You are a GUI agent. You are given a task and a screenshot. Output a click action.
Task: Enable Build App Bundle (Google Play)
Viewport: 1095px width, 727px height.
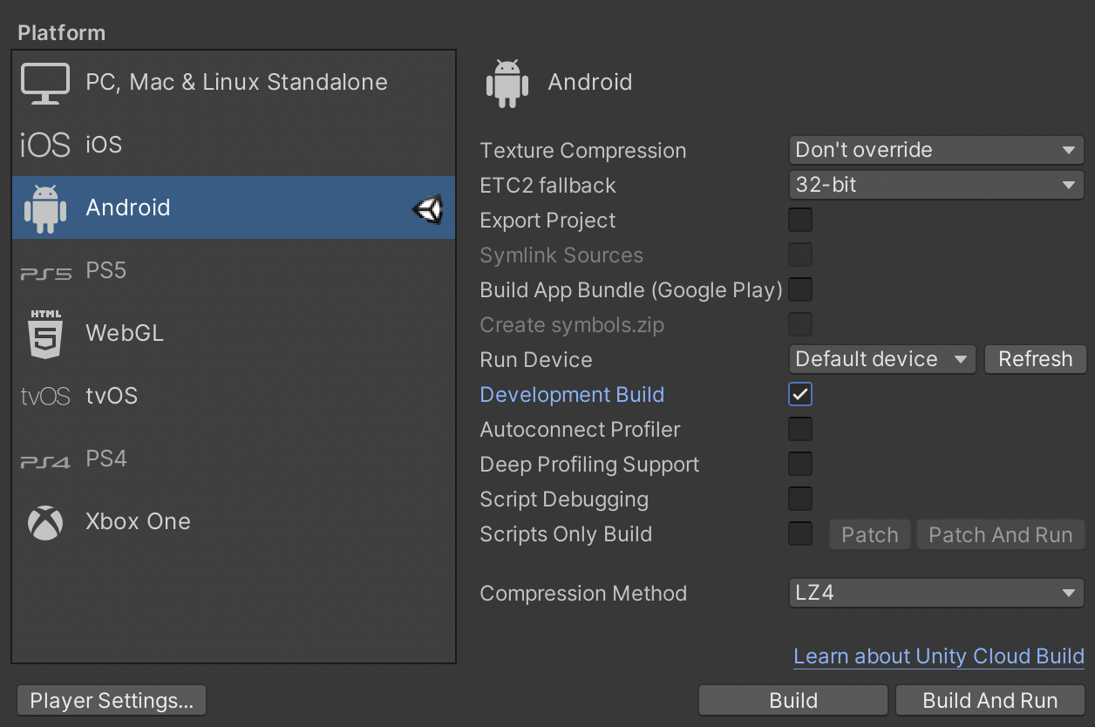click(x=799, y=289)
